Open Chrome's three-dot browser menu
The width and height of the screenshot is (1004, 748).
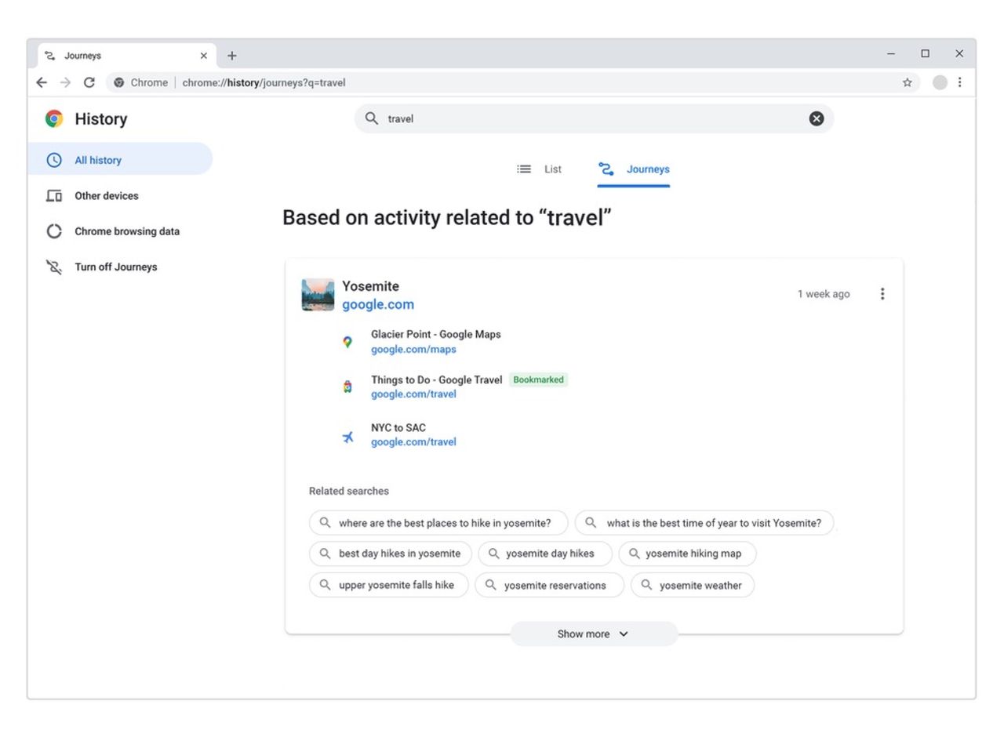959,82
